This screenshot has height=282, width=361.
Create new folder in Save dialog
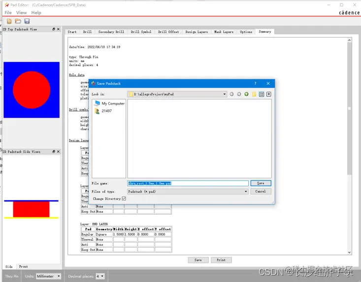254,94
